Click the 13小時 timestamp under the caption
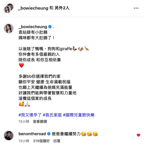This screenshot has width=144, height=148. coord(24,122)
